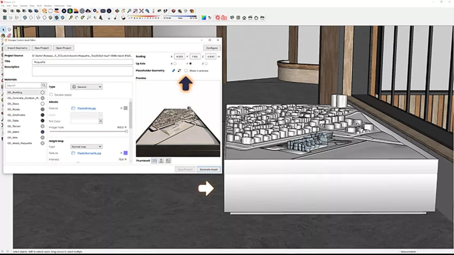The width and height of the screenshot is (454, 255).
Task: Toggle the Double-sided checkbox
Action: [51, 95]
